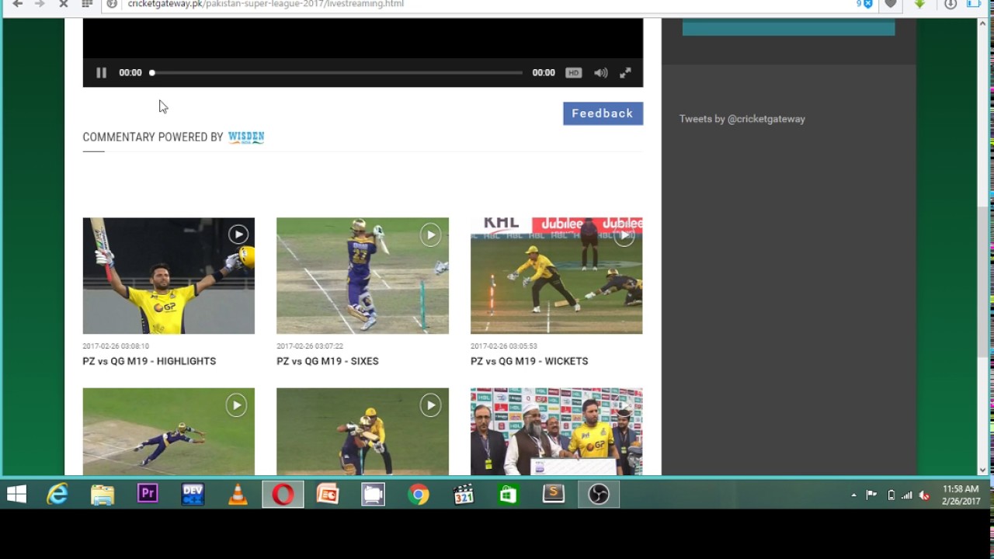Image resolution: width=994 pixels, height=559 pixels.
Task: Open Tweets by @cricketgateway link
Action: (742, 119)
